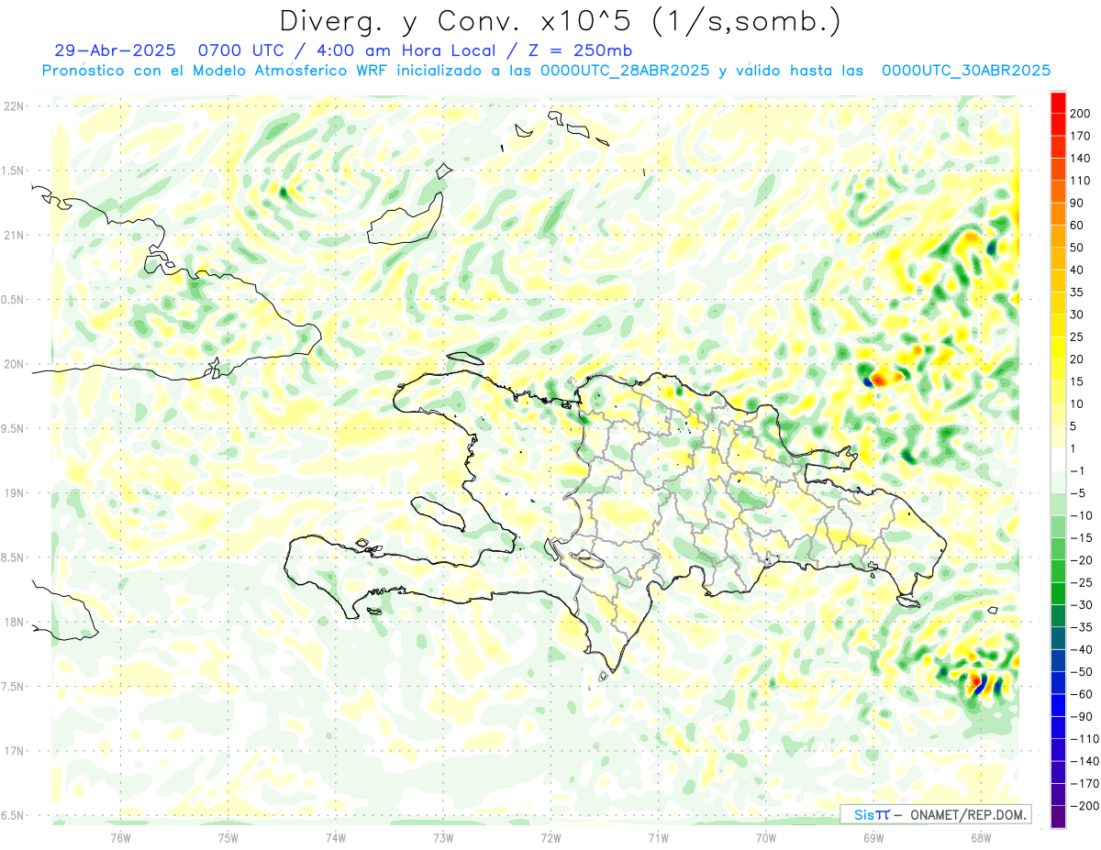Image resolution: width=1101 pixels, height=850 pixels.
Task: Click the '17N' latitude label
Action: 13,751
